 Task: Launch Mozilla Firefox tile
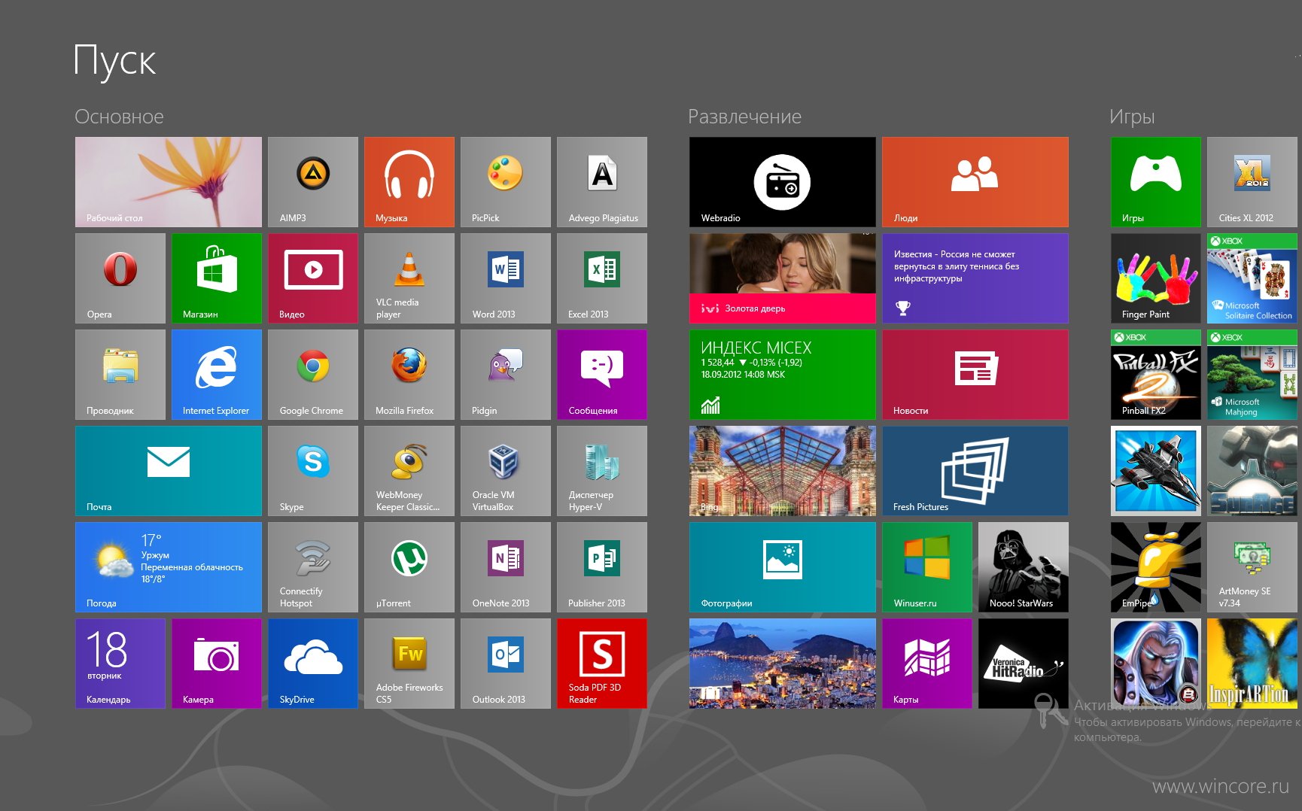pos(409,375)
